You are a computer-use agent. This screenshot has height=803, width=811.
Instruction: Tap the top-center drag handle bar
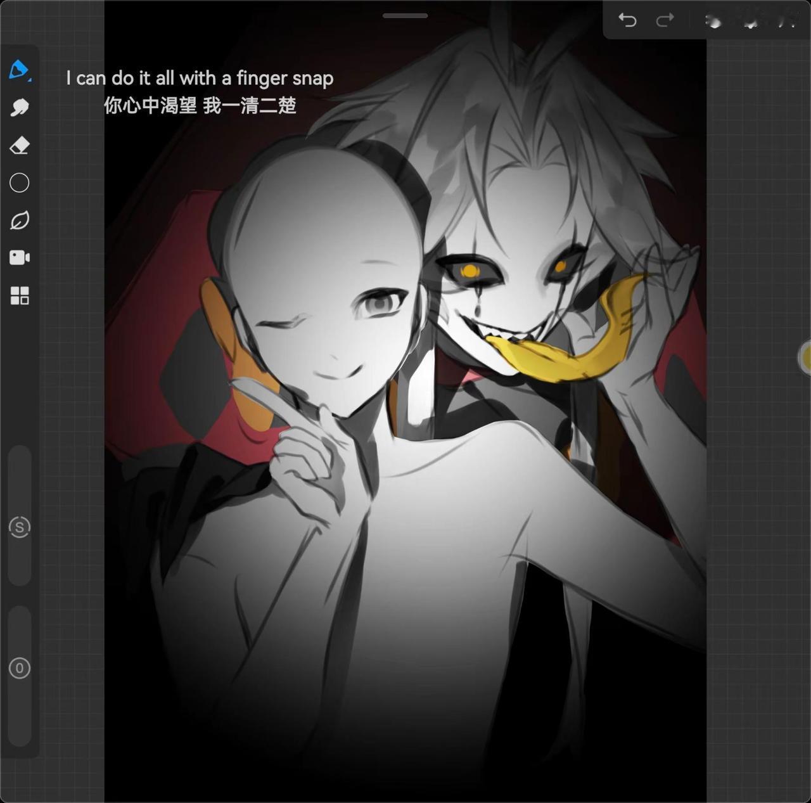point(405,16)
